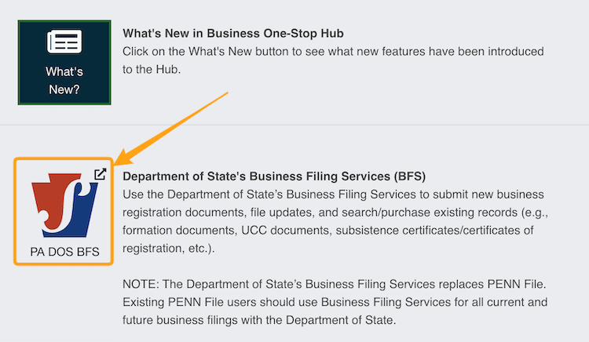Screen dimensions: 589x342
Task: Click the blue half of the keystone logo
Action: (79, 212)
